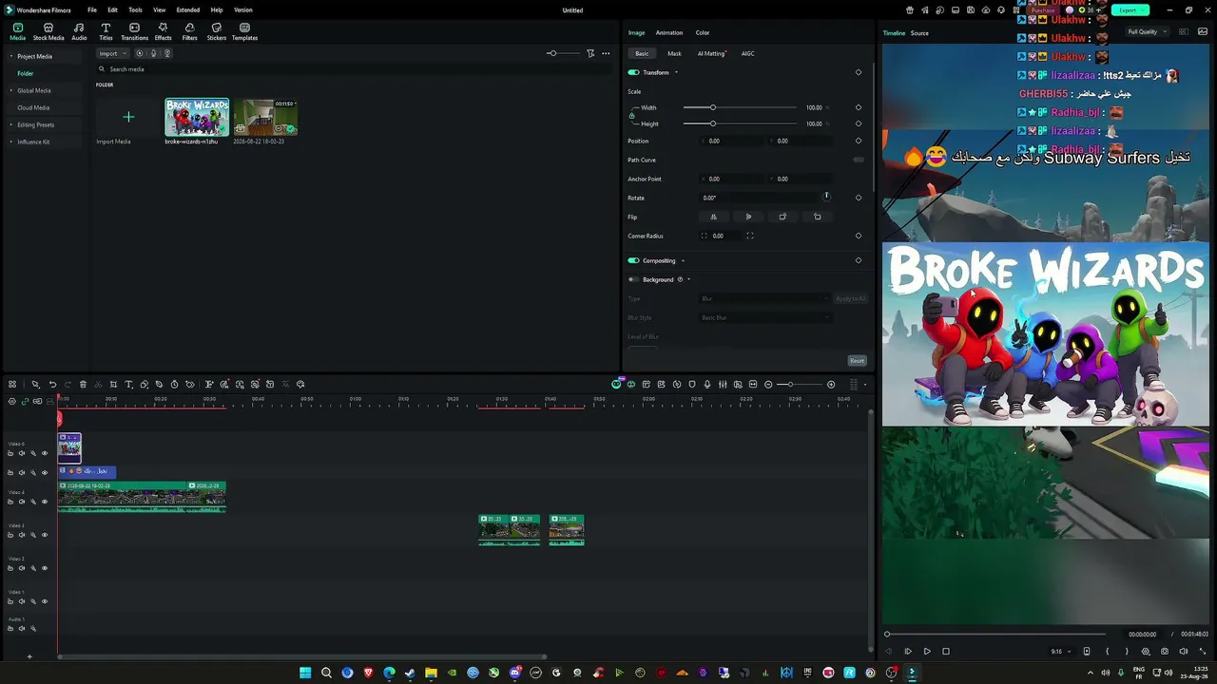Toggle the Path Curve switch

859,160
